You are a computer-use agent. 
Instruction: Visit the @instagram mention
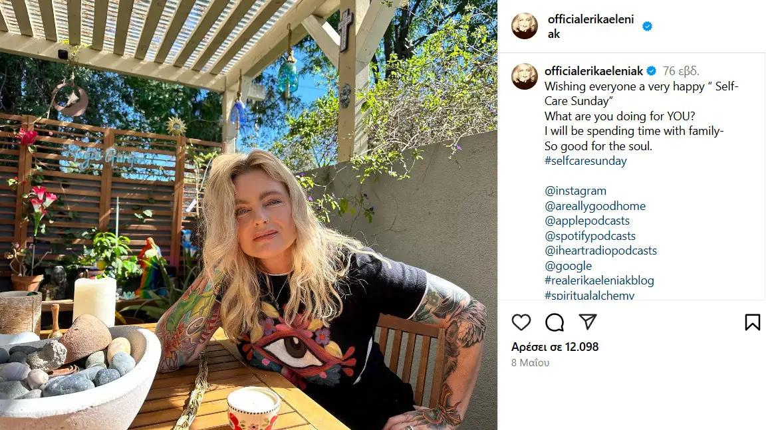[x=575, y=191]
